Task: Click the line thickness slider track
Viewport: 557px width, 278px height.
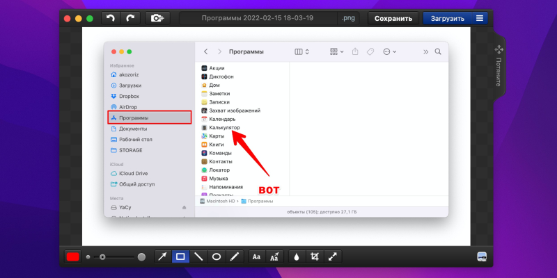Action: coord(118,256)
